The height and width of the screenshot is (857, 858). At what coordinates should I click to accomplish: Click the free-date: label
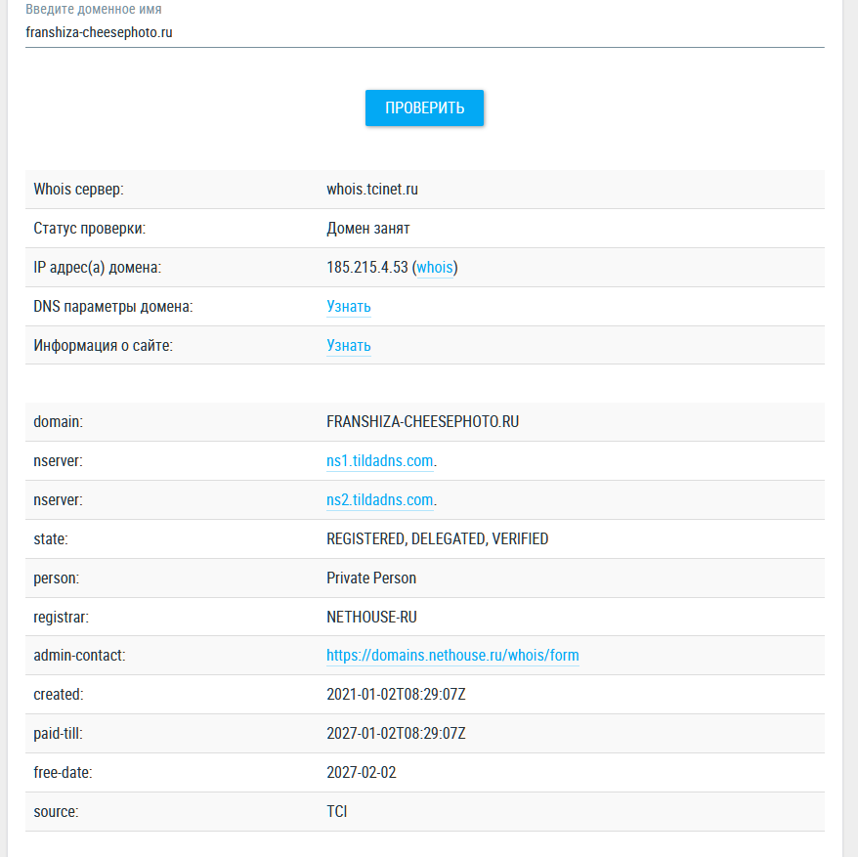click(63, 772)
